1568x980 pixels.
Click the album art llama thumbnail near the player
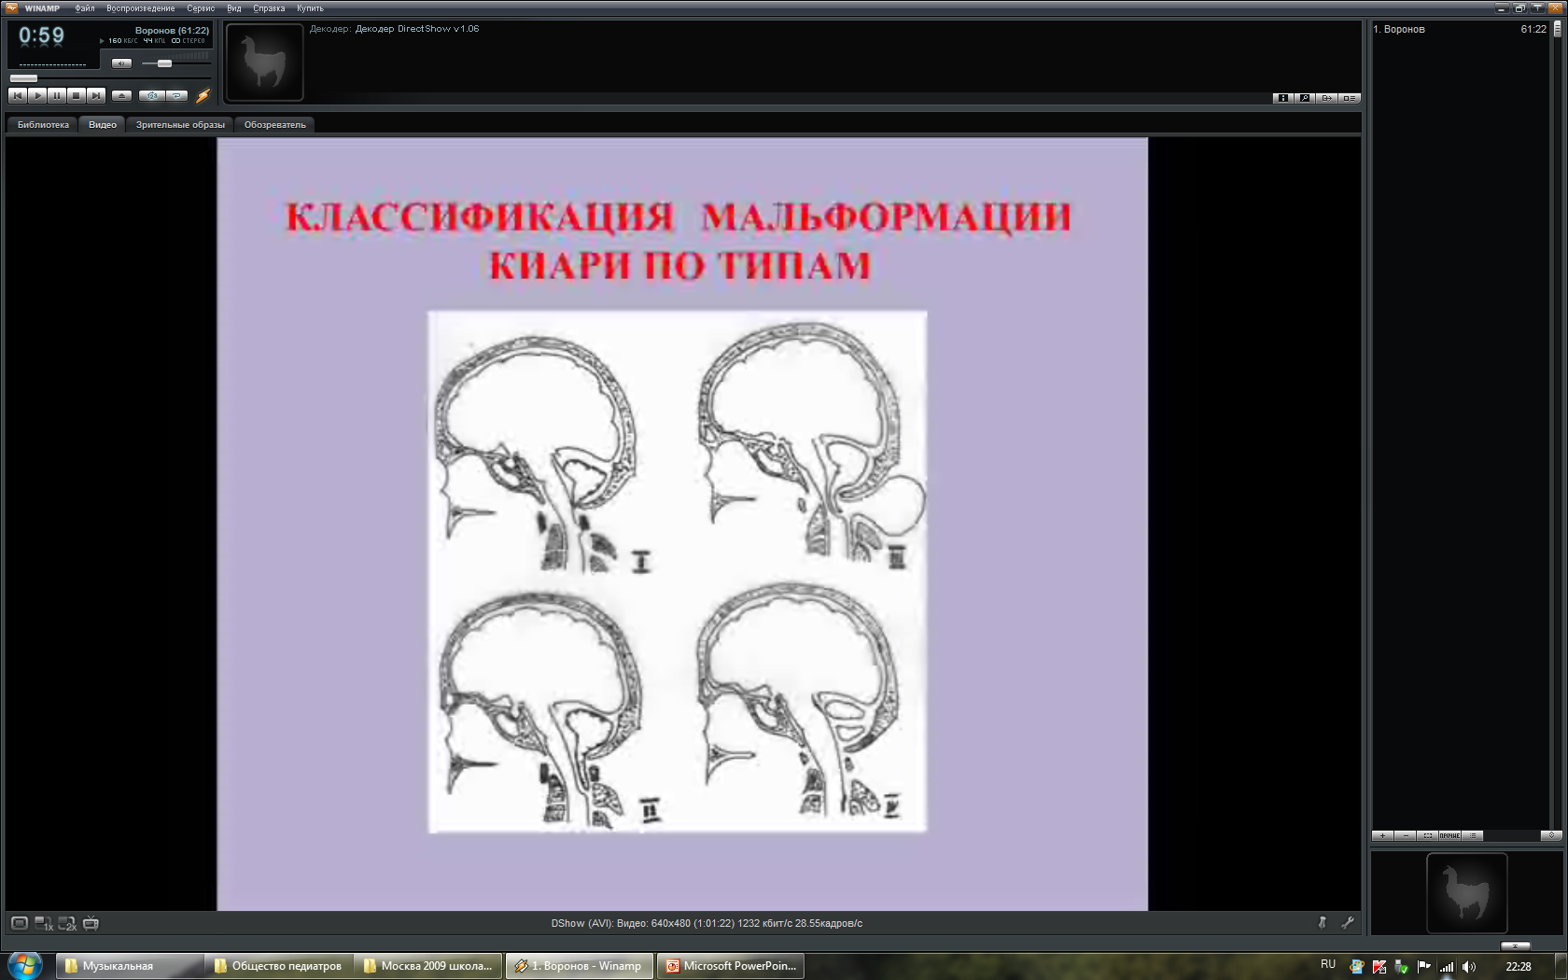point(265,62)
